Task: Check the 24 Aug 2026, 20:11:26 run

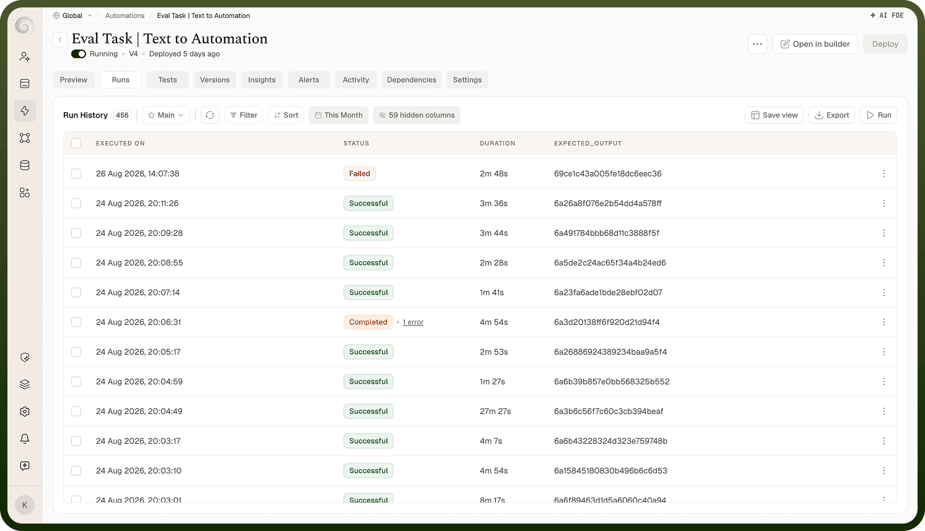Action: (76, 204)
